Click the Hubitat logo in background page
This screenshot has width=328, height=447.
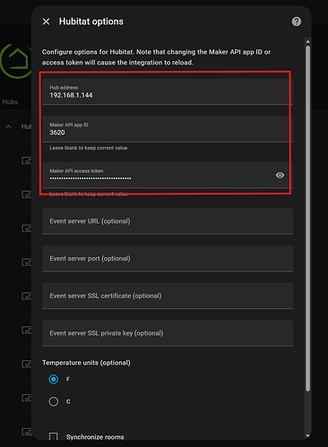coord(15,61)
